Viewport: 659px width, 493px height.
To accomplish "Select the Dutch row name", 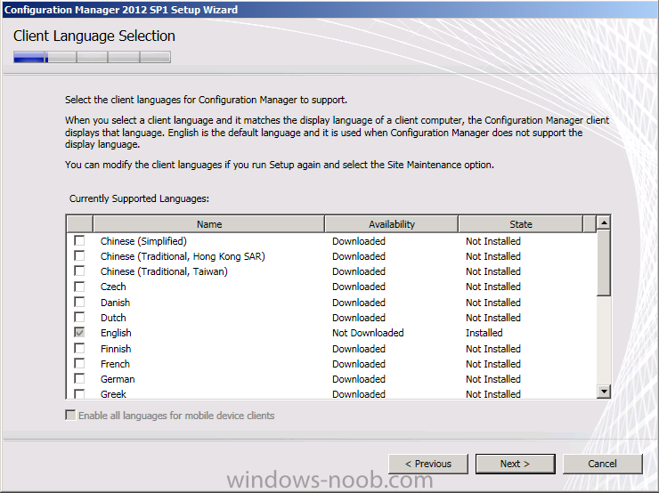I will click(x=113, y=318).
